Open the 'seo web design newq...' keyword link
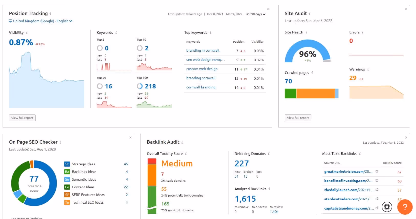The width and height of the screenshot is (416, 219). pyautogui.click(x=205, y=60)
